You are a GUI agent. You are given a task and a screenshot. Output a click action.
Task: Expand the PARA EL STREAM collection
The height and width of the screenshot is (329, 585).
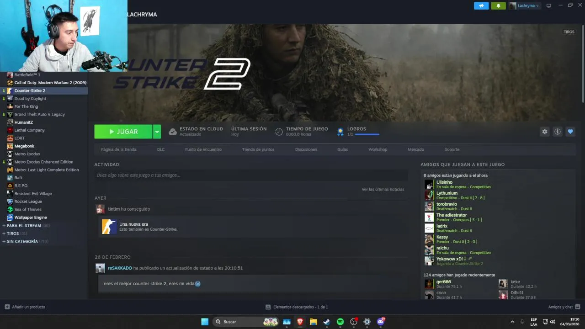[4, 226]
